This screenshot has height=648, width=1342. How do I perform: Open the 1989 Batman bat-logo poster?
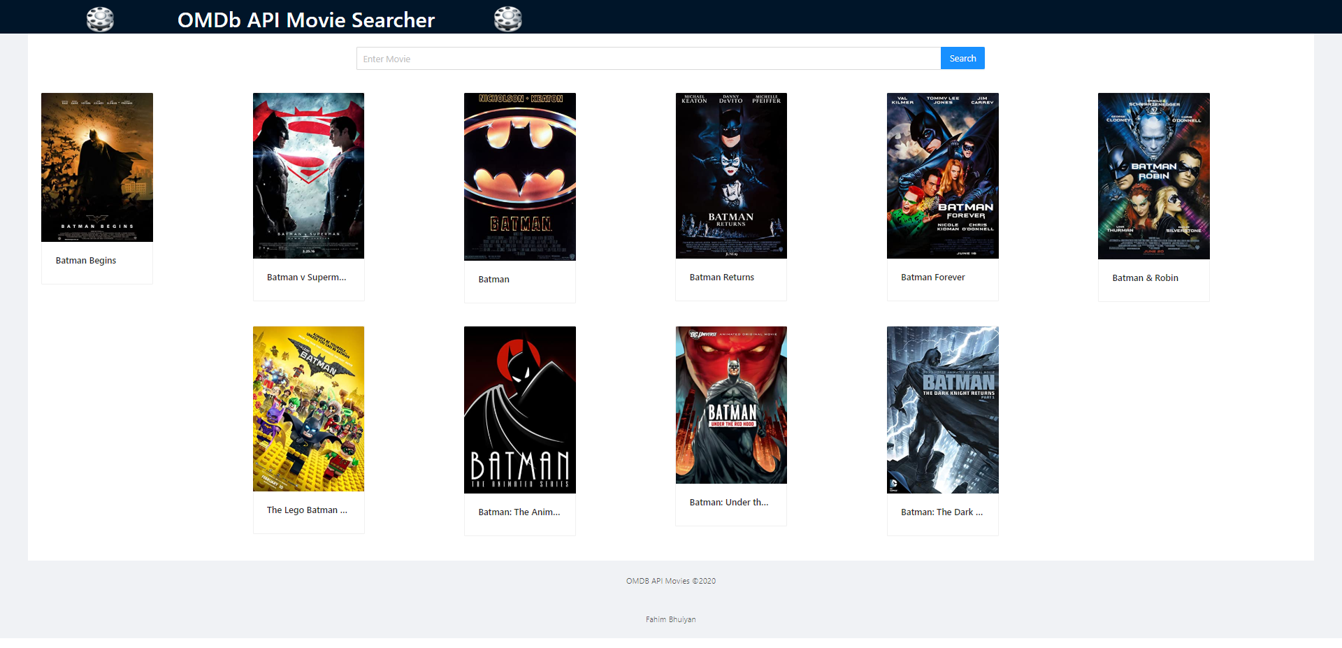(520, 177)
